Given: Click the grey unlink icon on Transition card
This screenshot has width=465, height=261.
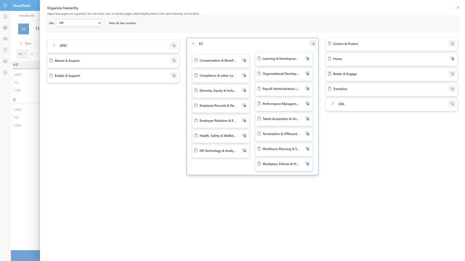Looking at the screenshot, I should coord(452,89).
